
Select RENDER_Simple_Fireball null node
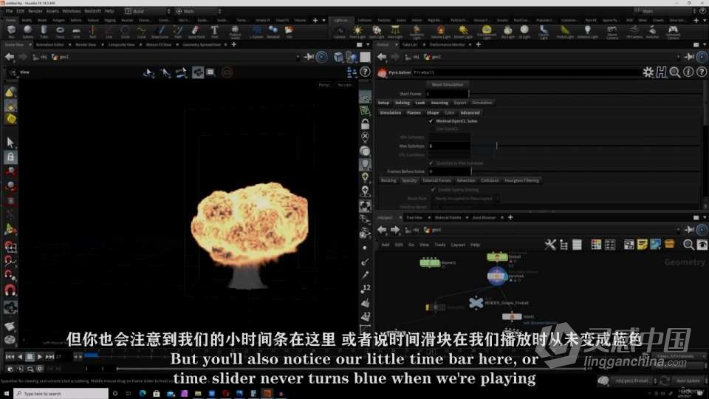point(476,303)
